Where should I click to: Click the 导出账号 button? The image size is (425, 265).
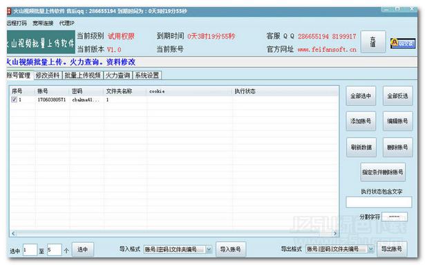(392, 248)
